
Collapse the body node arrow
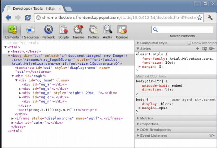pos(9,56)
